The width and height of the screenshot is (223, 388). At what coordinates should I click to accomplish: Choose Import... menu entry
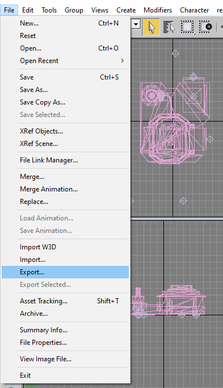(x=65, y=260)
